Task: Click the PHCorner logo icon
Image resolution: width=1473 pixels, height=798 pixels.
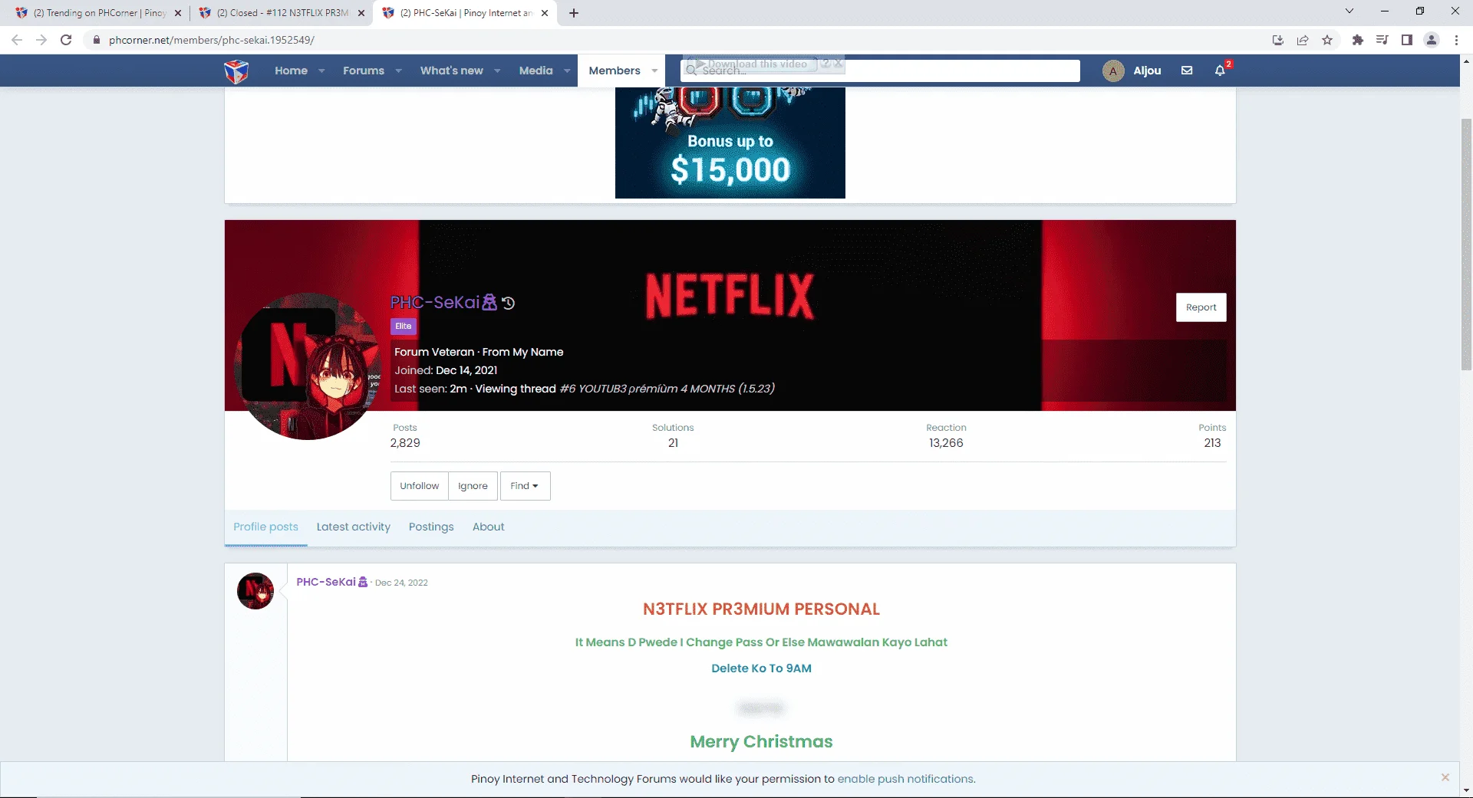Action: 236,71
